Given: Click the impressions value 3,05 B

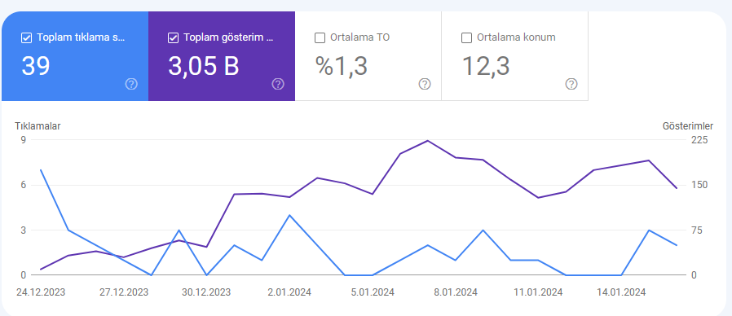Looking at the screenshot, I should tap(204, 66).
